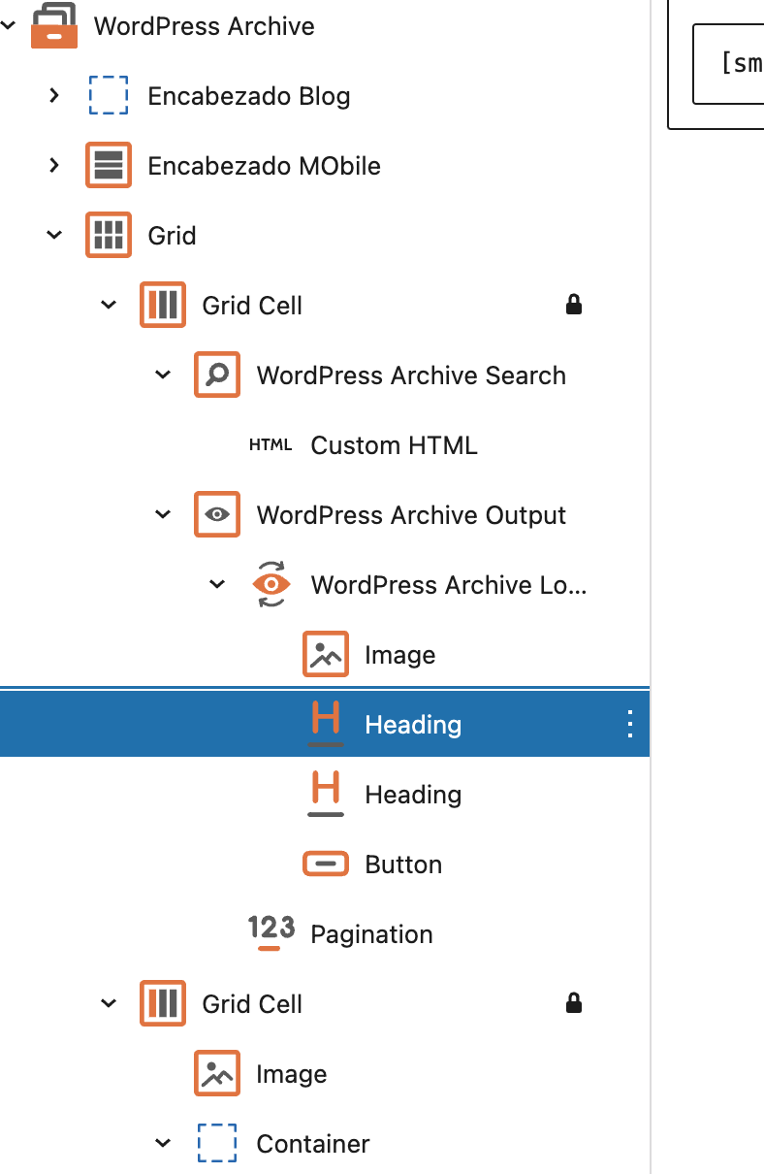The height and width of the screenshot is (1174, 764).
Task: Click the first Grid Cell columns icon
Action: tap(163, 306)
